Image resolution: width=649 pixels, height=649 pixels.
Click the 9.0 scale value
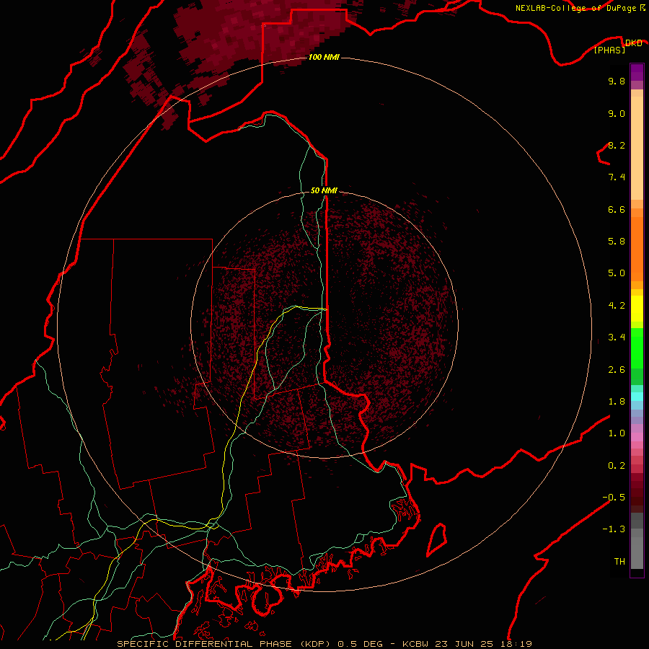click(x=617, y=113)
